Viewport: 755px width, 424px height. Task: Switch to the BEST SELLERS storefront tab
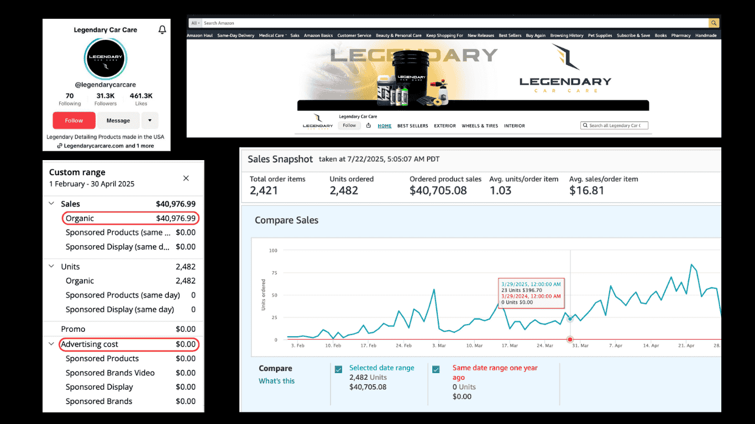413,126
